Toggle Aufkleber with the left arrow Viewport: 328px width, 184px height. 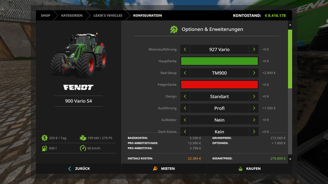pos(185,120)
